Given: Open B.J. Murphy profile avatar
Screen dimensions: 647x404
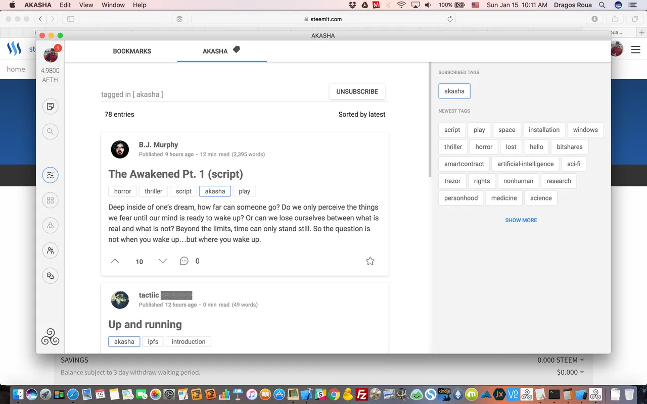Looking at the screenshot, I should [120, 149].
